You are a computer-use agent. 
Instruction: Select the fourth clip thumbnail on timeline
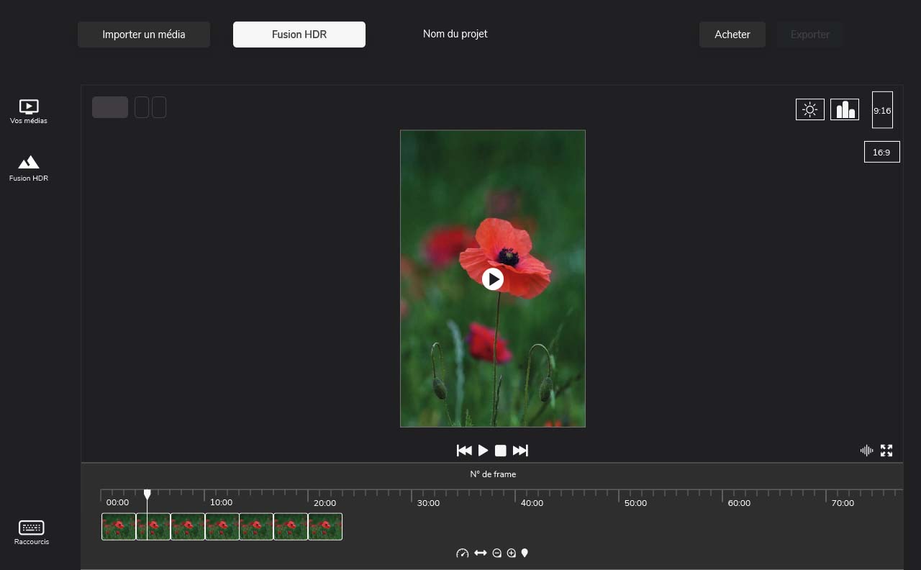click(x=222, y=526)
